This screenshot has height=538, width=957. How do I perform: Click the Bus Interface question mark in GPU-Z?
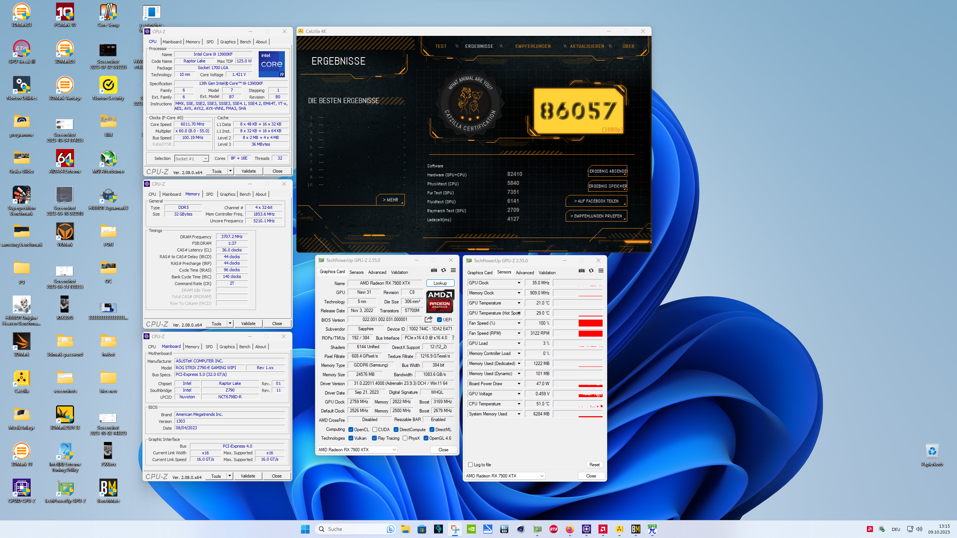(453, 338)
